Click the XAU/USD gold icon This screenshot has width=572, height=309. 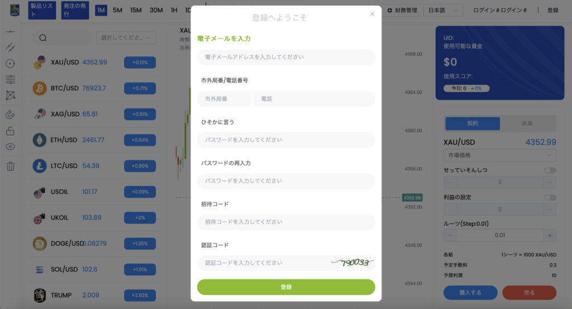[40, 63]
